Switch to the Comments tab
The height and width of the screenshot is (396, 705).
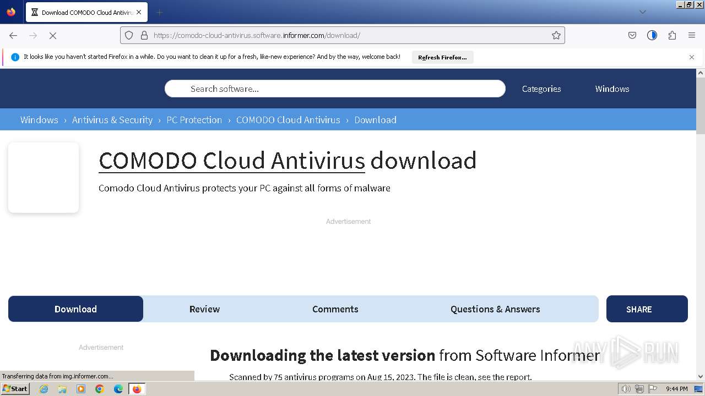pyautogui.click(x=335, y=309)
